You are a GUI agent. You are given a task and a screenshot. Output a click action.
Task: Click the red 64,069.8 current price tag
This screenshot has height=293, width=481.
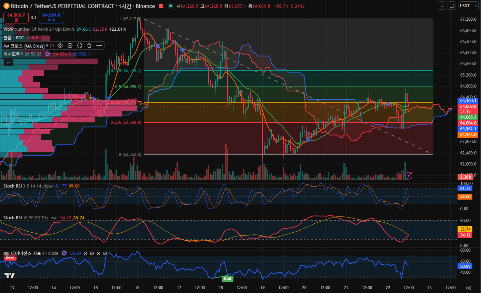click(468, 107)
